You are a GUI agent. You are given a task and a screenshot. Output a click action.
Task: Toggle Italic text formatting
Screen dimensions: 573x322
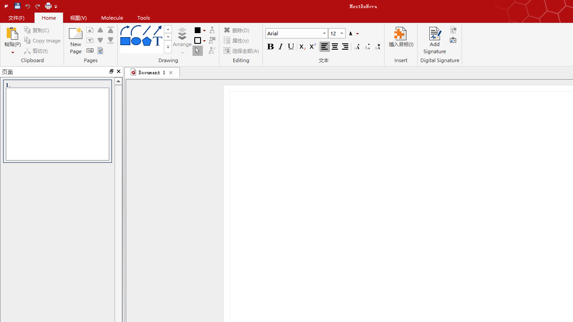coord(281,47)
